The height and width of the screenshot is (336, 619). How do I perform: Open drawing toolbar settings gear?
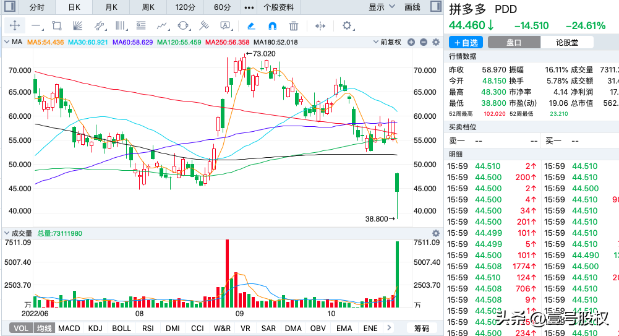tap(347, 26)
